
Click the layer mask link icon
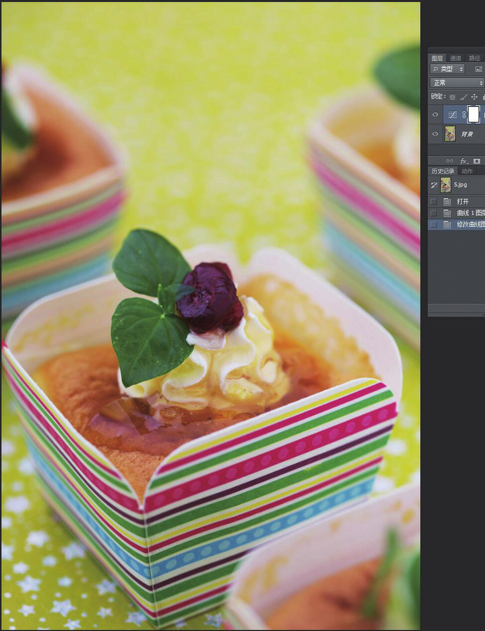click(464, 114)
